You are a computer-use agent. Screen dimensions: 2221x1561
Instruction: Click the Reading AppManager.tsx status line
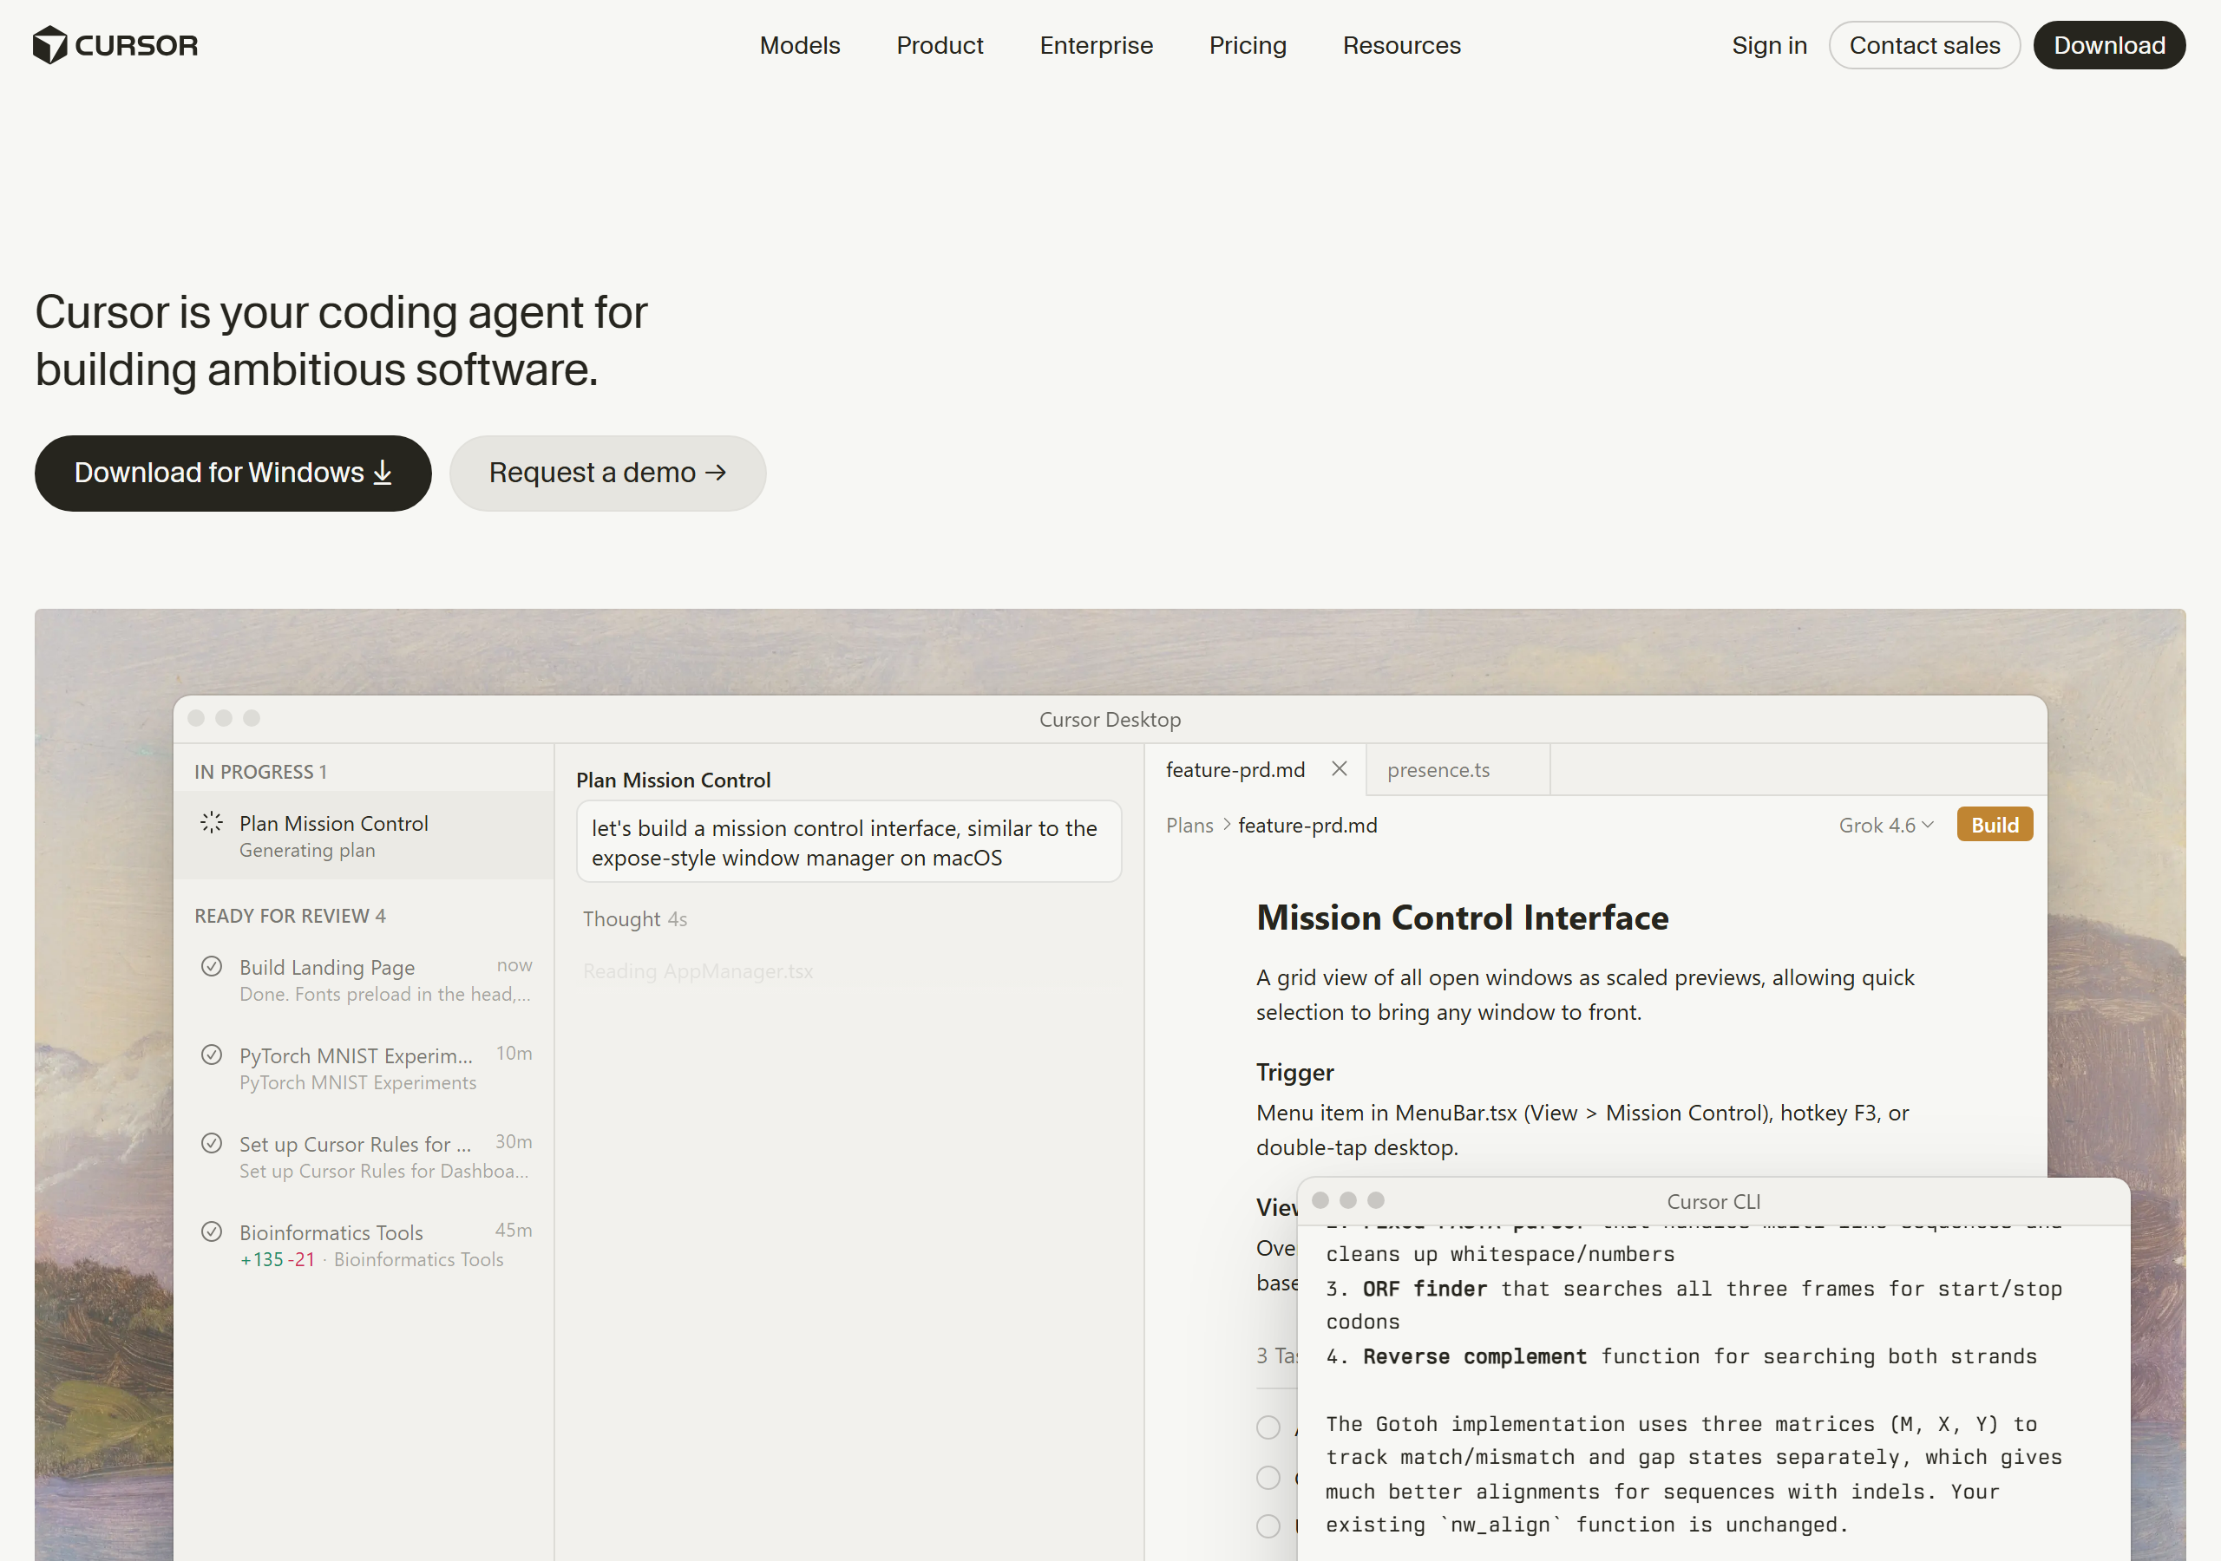click(698, 971)
